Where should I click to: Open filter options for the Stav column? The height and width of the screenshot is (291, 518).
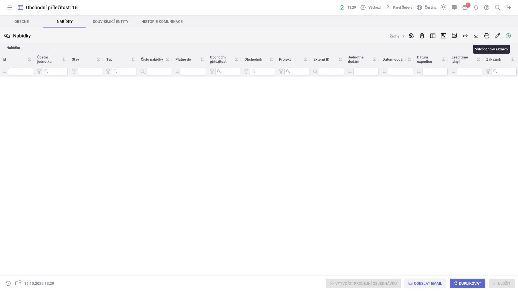[x=74, y=72]
